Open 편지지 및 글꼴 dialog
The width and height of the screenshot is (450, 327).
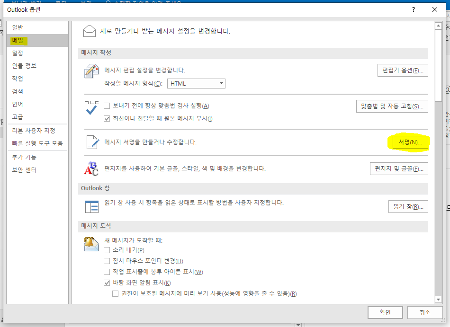[x=399, y=168]
